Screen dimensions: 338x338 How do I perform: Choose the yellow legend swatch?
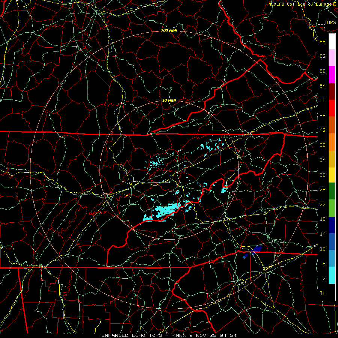(332, 175)
